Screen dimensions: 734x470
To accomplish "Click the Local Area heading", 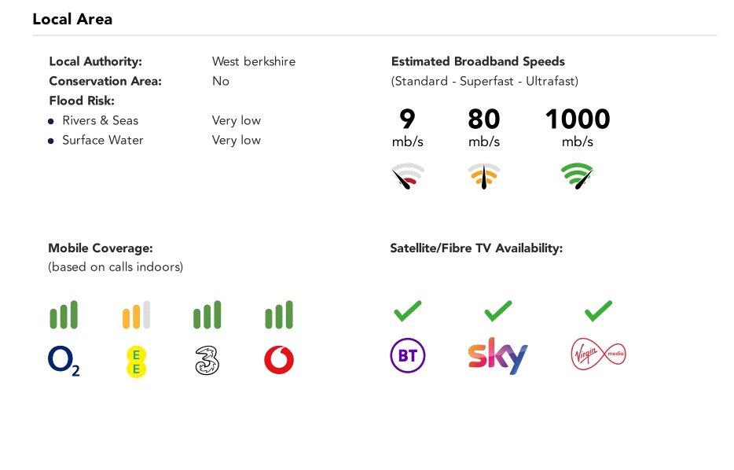I will [x=72, y=20].
